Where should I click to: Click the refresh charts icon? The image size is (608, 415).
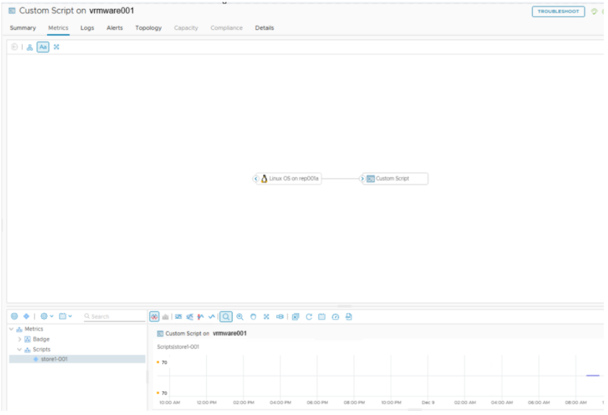click(x=309, y=317)
